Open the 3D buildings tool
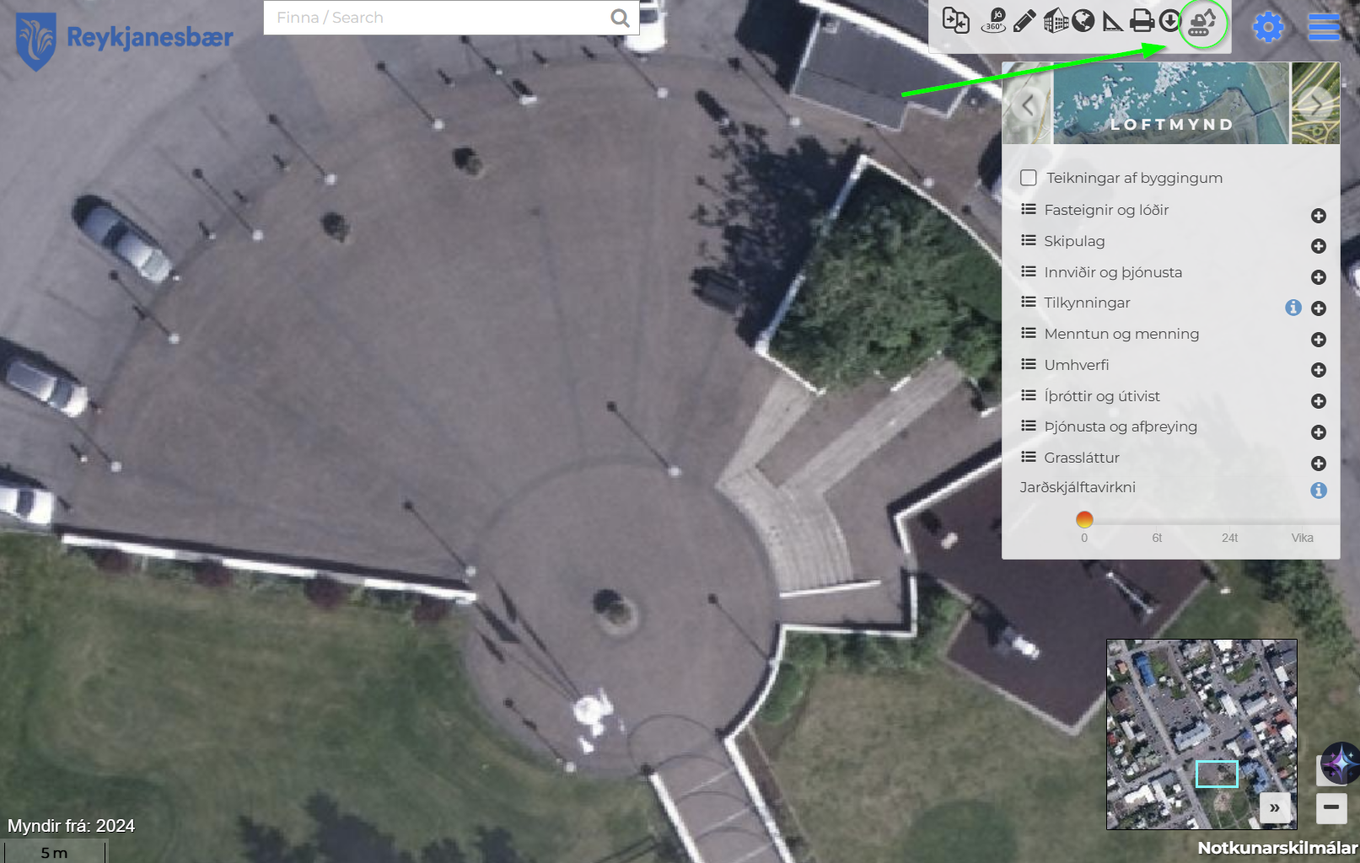Screen dimensions: 1360x863 [x=1055, y=20]
